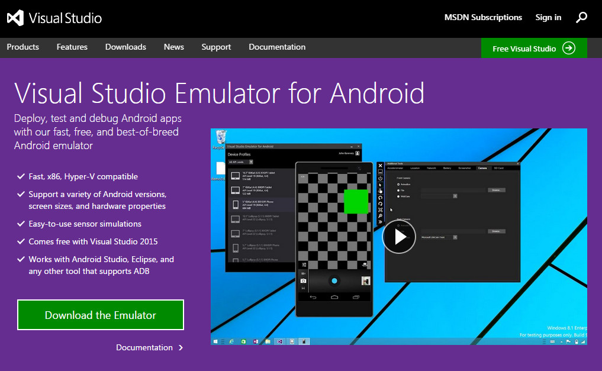Open the Support menu
This screenshot has height=371, width=602.
click(216, 47)
